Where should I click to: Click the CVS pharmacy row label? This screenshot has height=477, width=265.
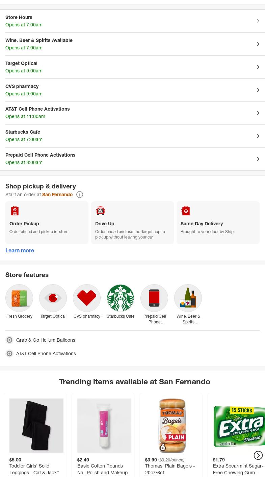click(22, 86)
